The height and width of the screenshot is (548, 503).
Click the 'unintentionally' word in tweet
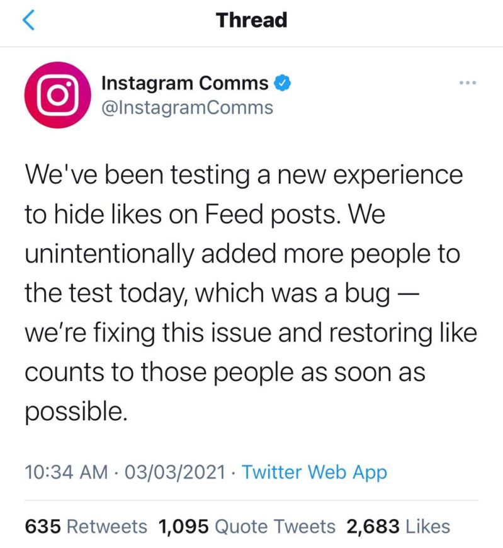tap(110, 254)
